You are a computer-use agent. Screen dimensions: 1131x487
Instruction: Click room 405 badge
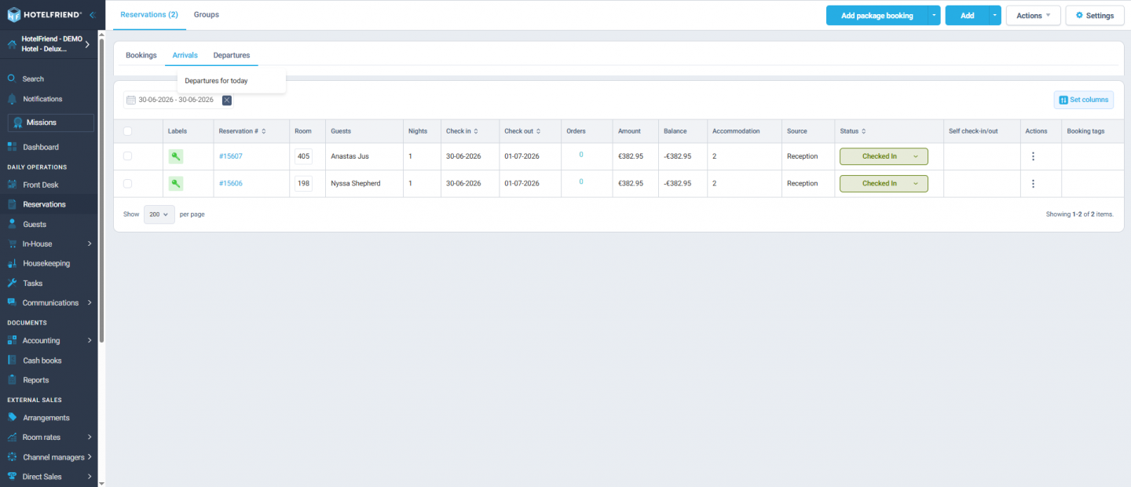304,156
